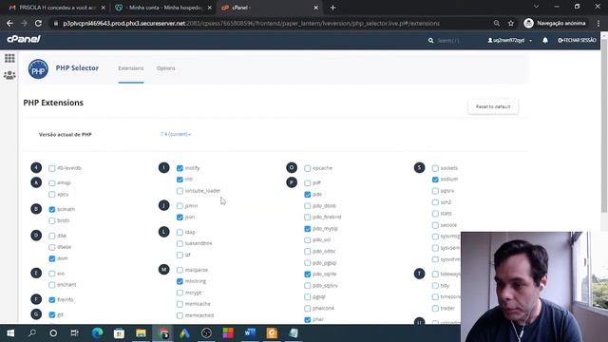Enable the tidy extension checkbox

pos(435,286)
